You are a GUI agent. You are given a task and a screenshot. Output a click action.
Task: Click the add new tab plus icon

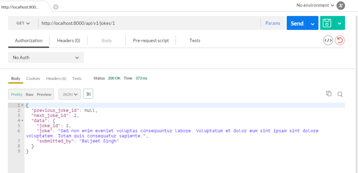click(56, 7)
